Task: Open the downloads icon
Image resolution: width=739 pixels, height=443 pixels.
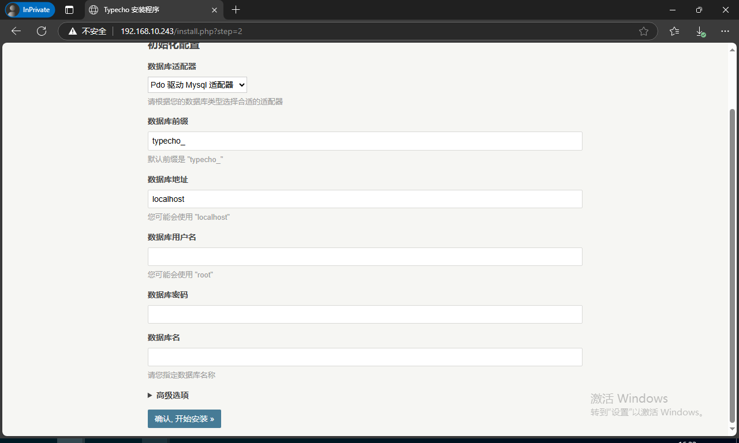Action: point(700,31)
